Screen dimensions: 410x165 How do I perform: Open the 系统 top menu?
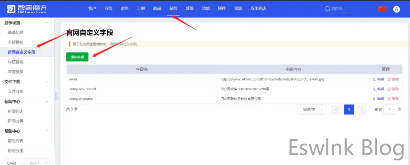click(190, 8)
